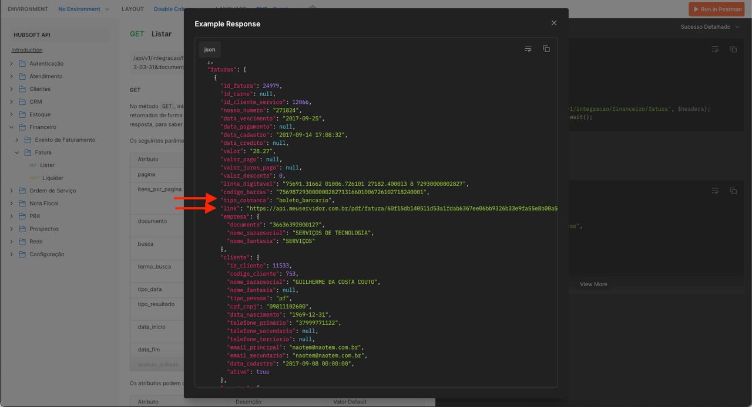752x407 pixels.
Task: Click the Configuração folder icon
Action: coord(22,255)
